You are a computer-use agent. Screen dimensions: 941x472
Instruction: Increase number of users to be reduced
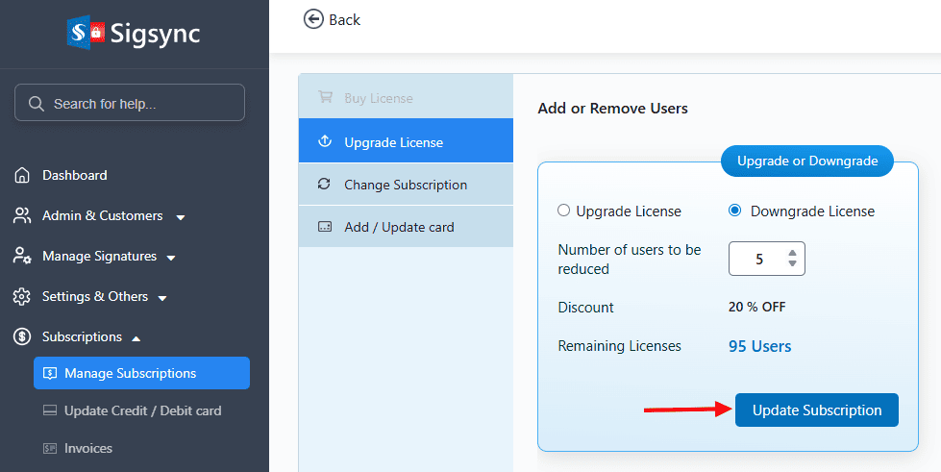(791, 253)
